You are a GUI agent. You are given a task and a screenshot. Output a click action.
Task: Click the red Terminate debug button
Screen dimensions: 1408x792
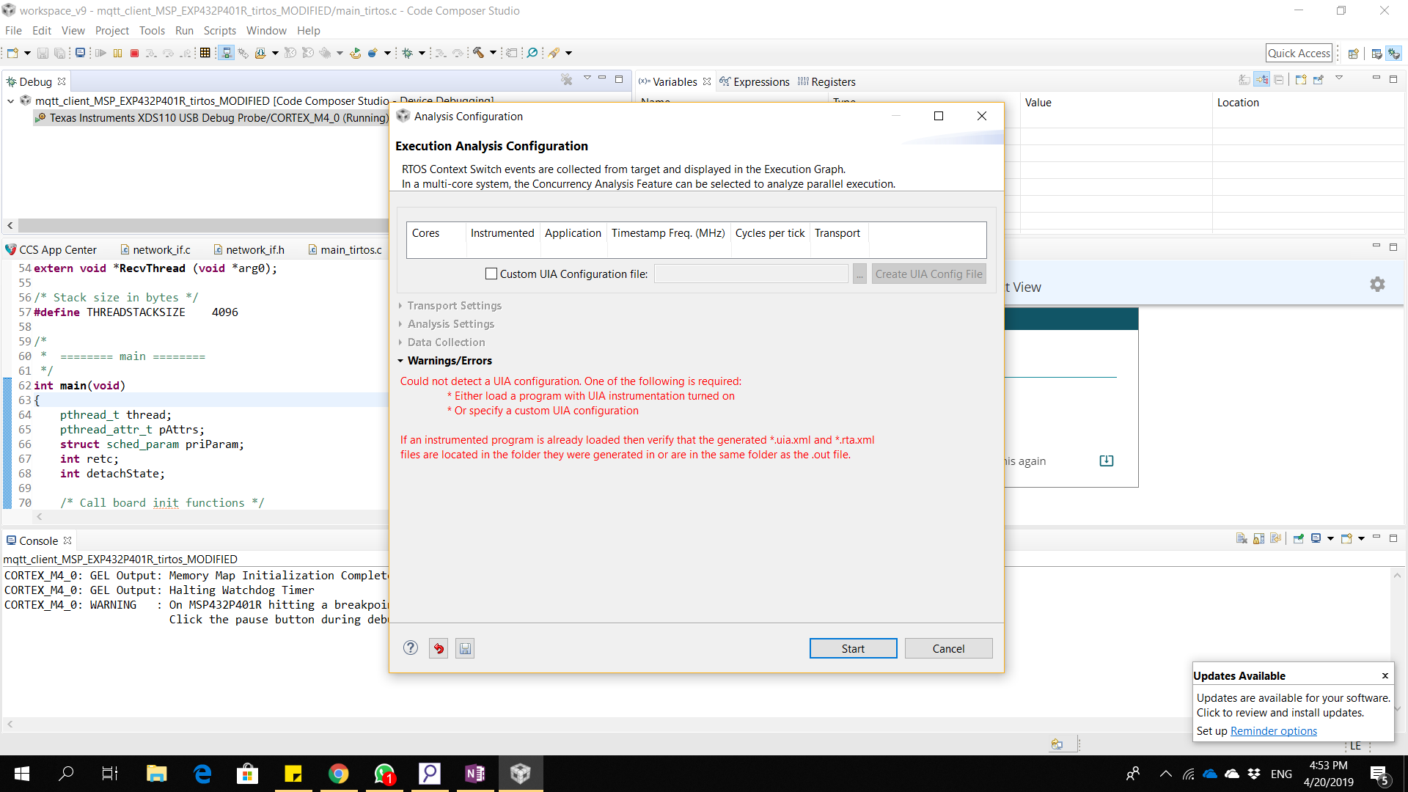pos(134,53)
